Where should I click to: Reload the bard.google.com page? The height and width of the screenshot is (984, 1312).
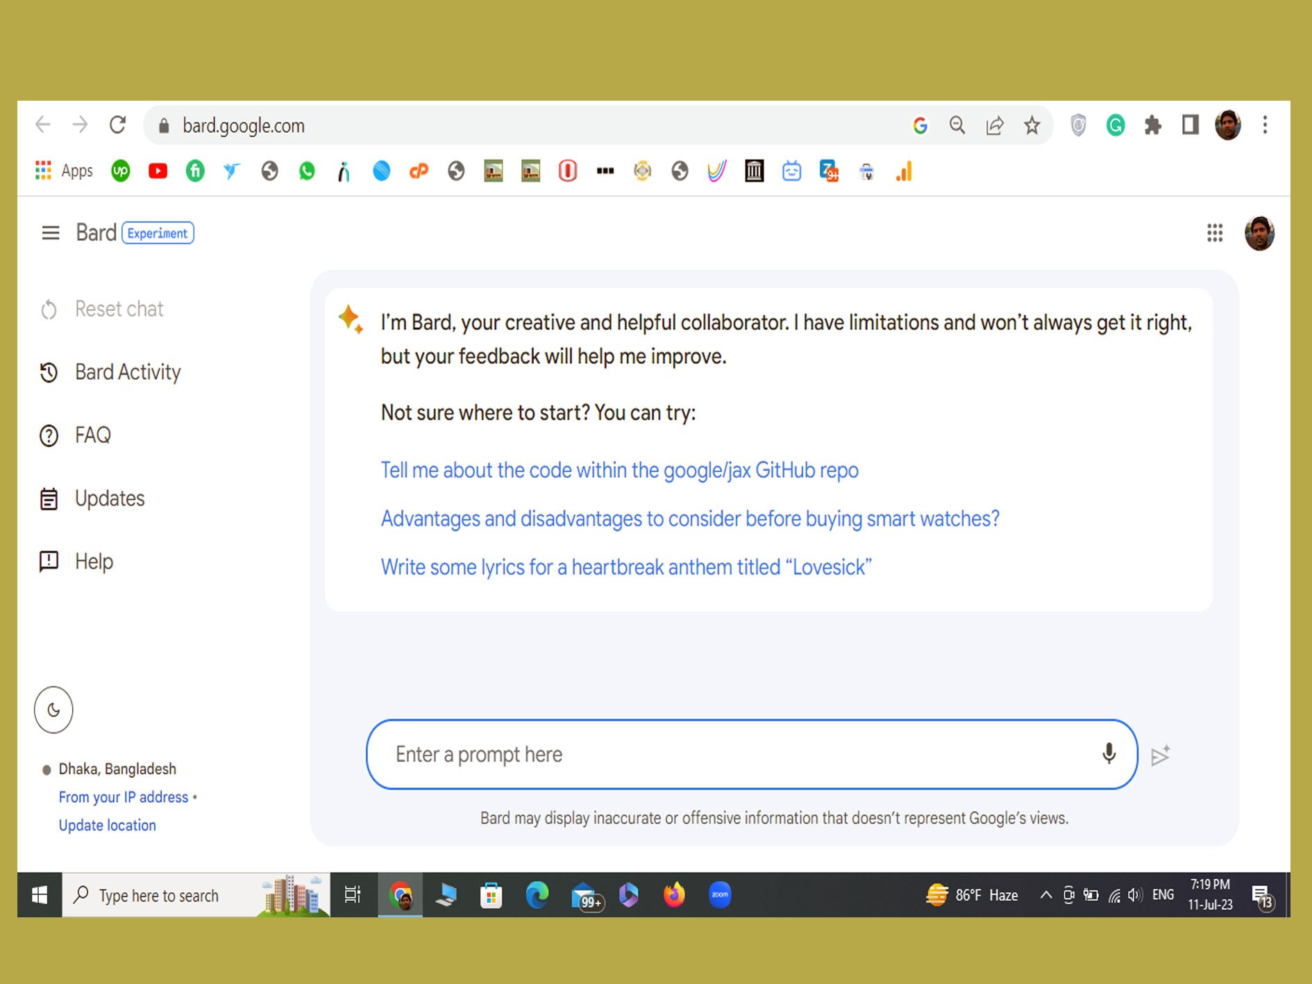click(118, 125)
